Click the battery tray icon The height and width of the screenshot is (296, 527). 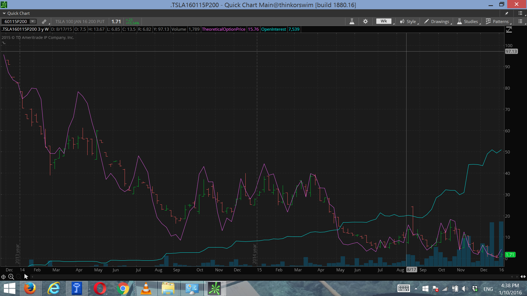(455, 289)
